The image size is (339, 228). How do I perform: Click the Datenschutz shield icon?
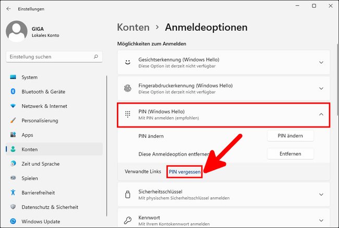(x=13, y=207)
